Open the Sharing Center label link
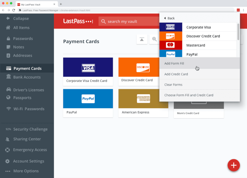The image size is (247, 178). click(27, 139)
